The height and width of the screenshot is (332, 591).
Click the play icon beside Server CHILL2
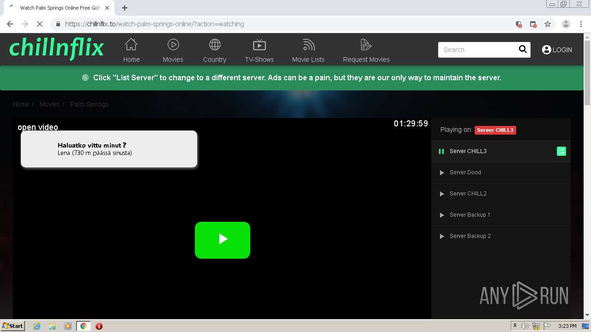pyautogui.click(x=442, y=194)
